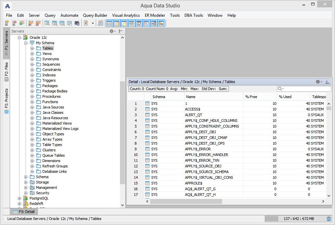This screenshot has width=335, height=225.
Task: Open the Query Builder menu
Action: pos(95,15)
